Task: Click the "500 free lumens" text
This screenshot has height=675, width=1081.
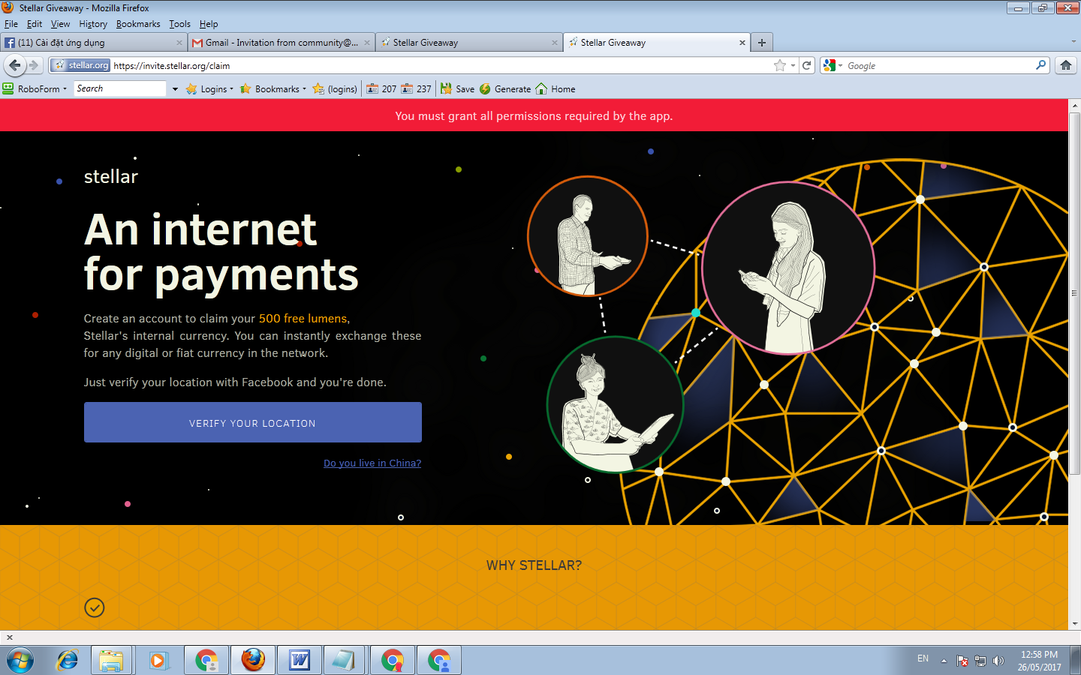Action: (x=303, y=319)
